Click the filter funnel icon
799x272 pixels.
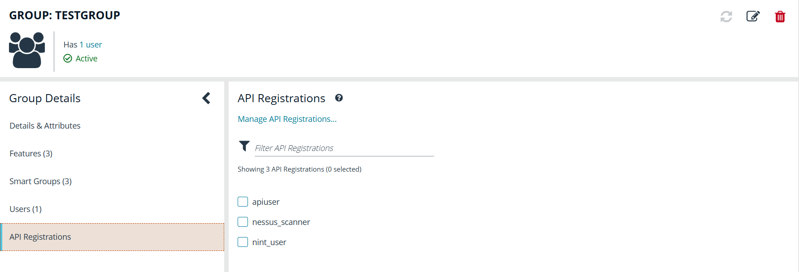[x=244, y=146]
